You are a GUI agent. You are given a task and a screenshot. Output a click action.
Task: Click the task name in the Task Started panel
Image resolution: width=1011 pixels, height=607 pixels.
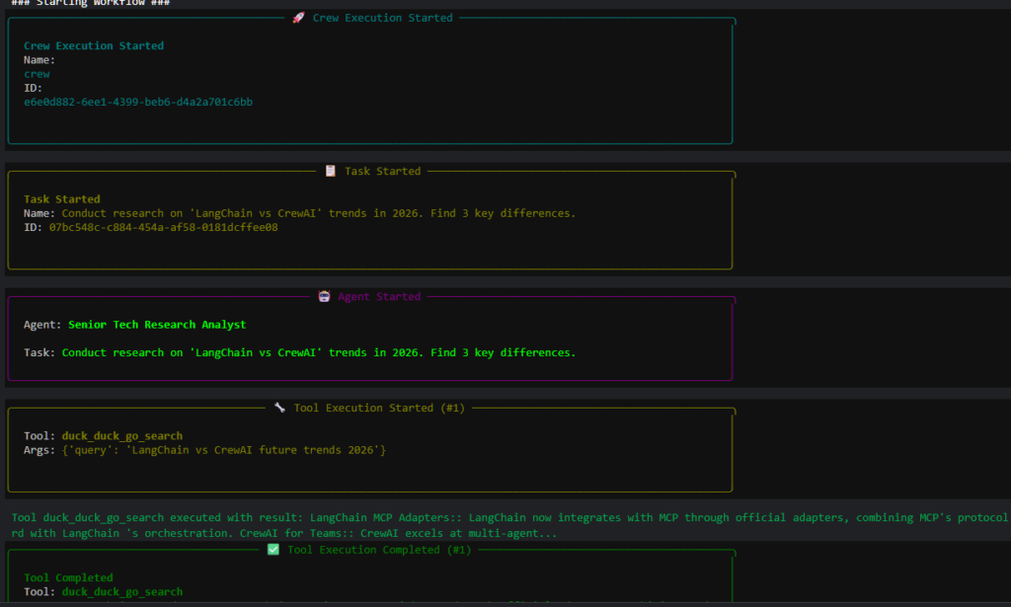318,213
